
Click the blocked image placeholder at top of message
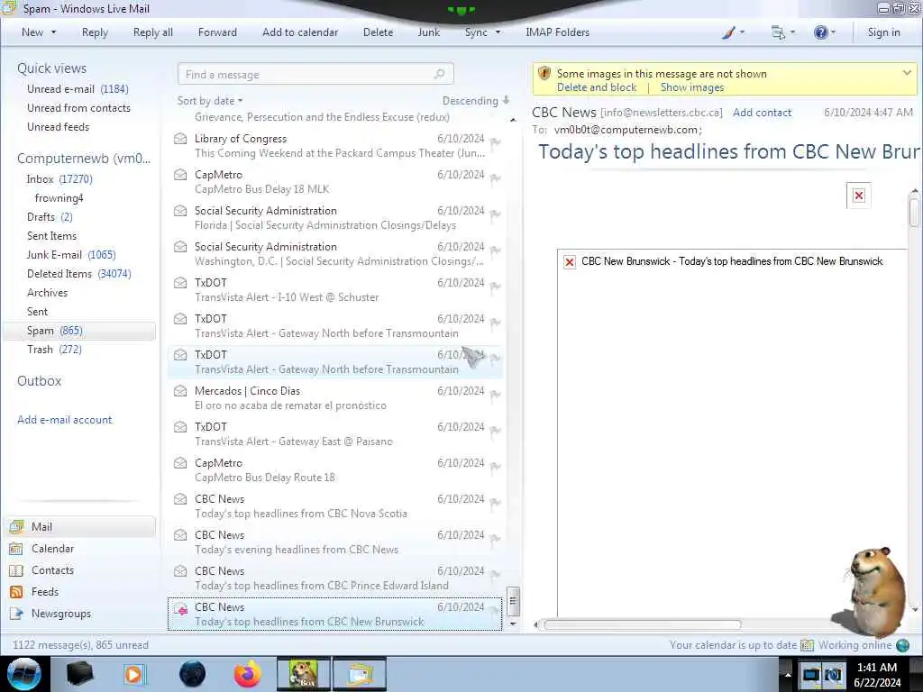(859, 196)
